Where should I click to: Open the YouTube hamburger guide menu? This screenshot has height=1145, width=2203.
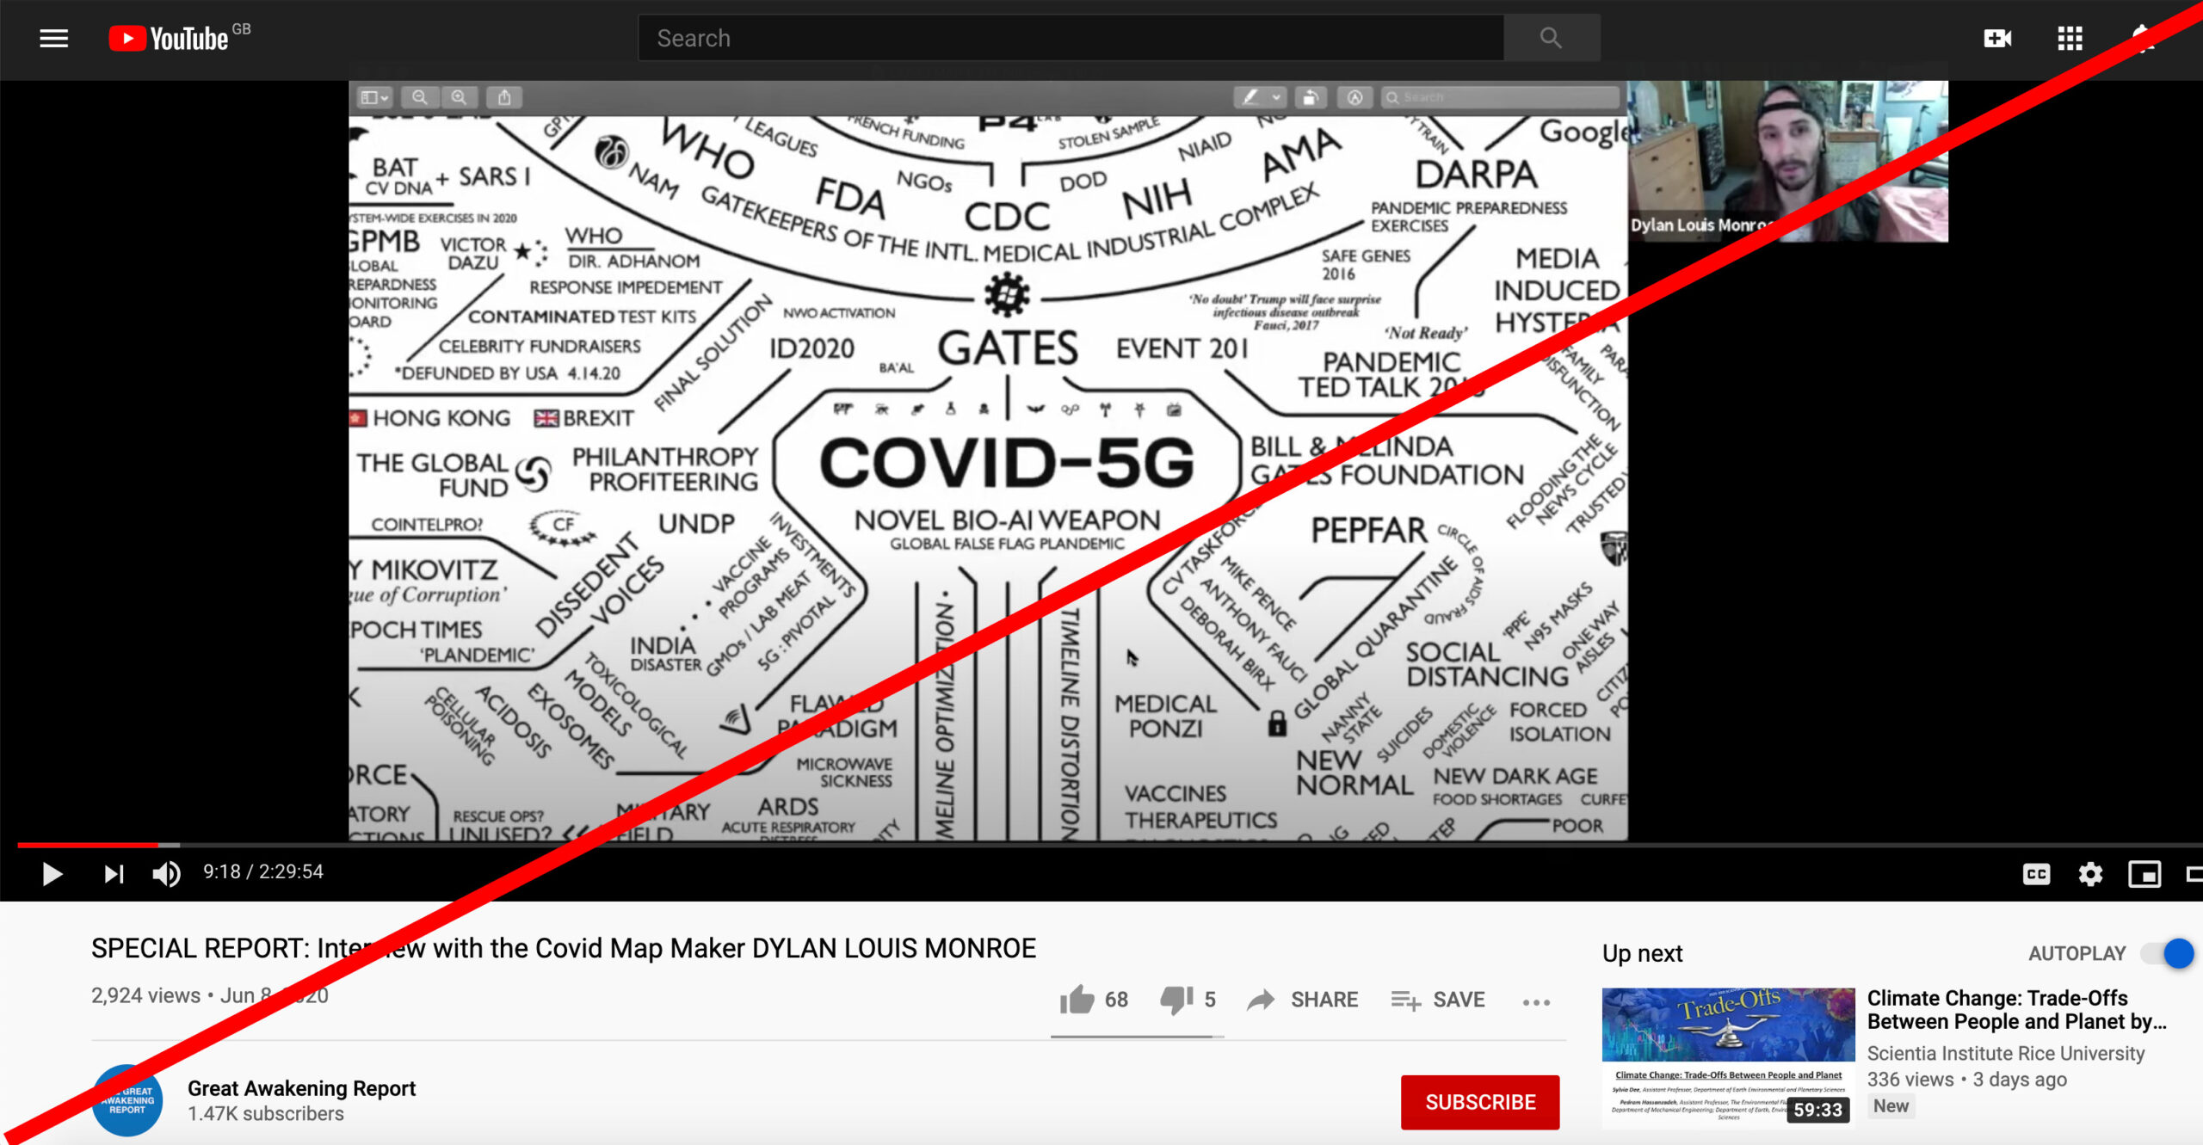53,38
